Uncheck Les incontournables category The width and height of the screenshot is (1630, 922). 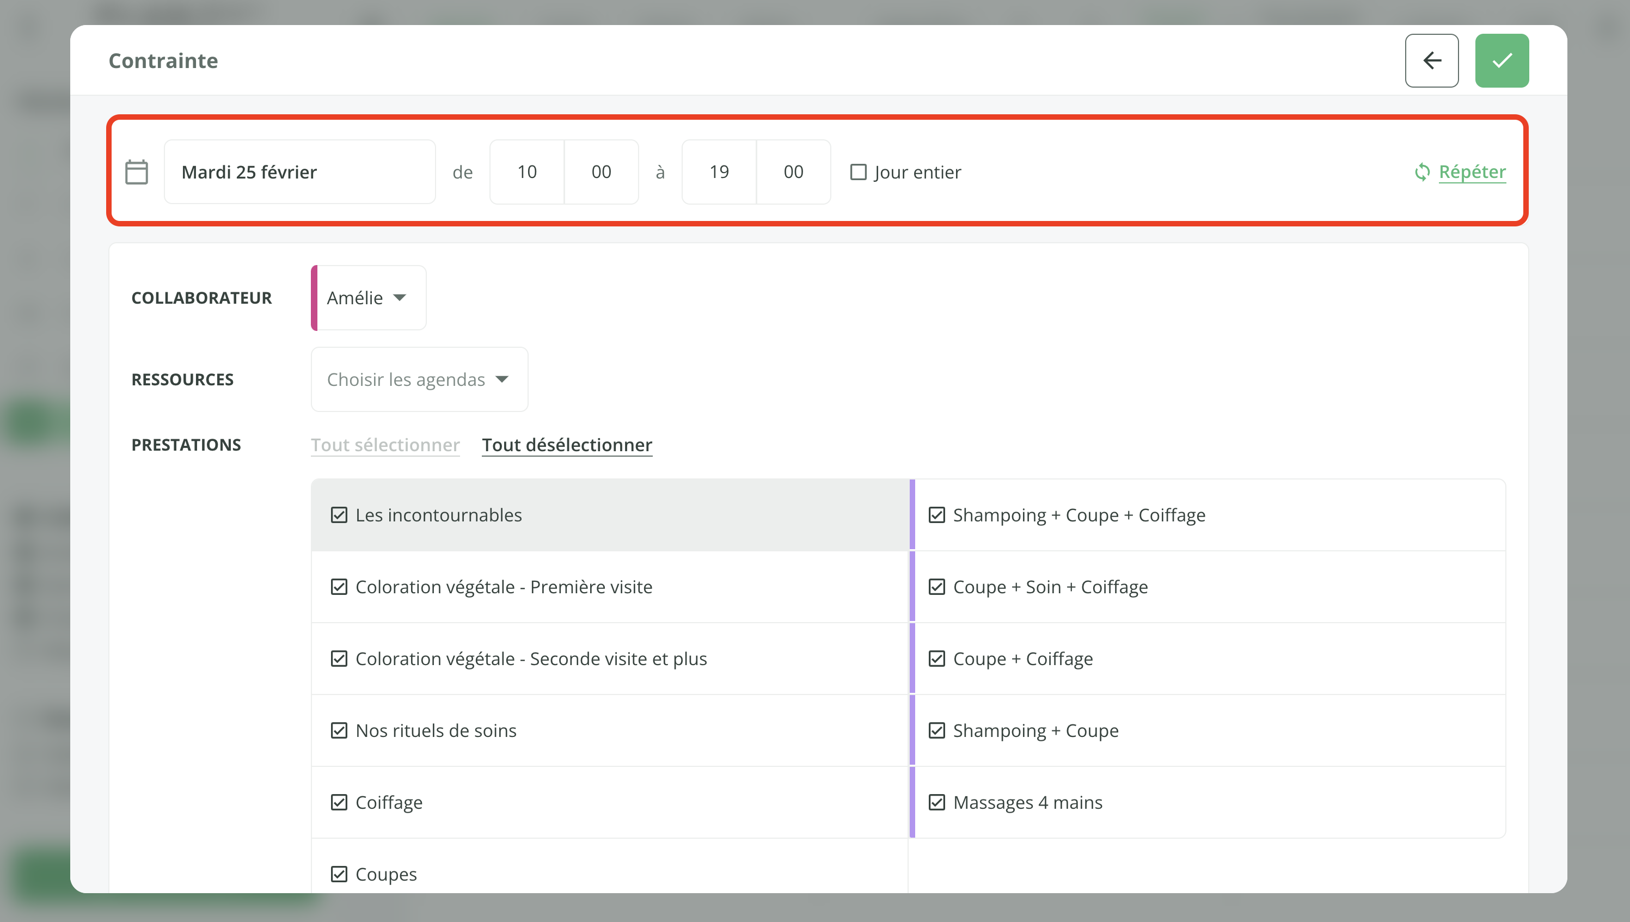tap(339, 514)
